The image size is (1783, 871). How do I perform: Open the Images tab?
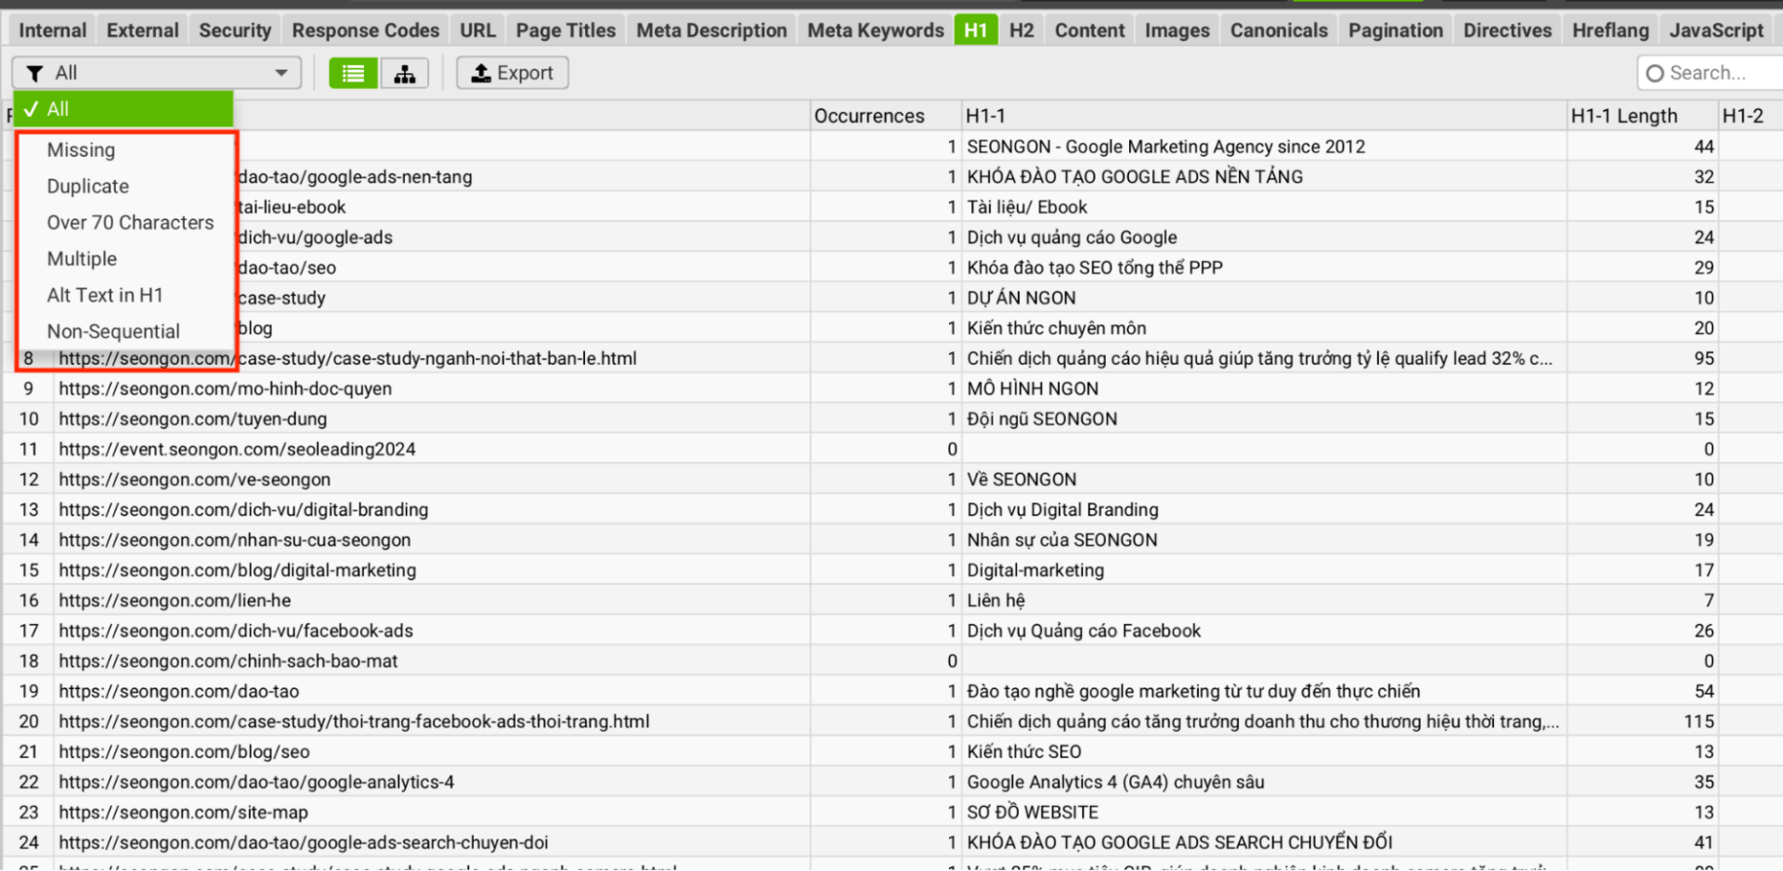pyautogui.click(x=1177, y=31)
